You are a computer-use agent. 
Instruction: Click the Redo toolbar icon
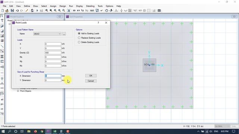coord(22,10)
